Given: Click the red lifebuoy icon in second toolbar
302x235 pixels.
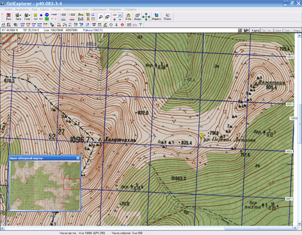Looking at the screenshot, I should click(x=122, y=25).
